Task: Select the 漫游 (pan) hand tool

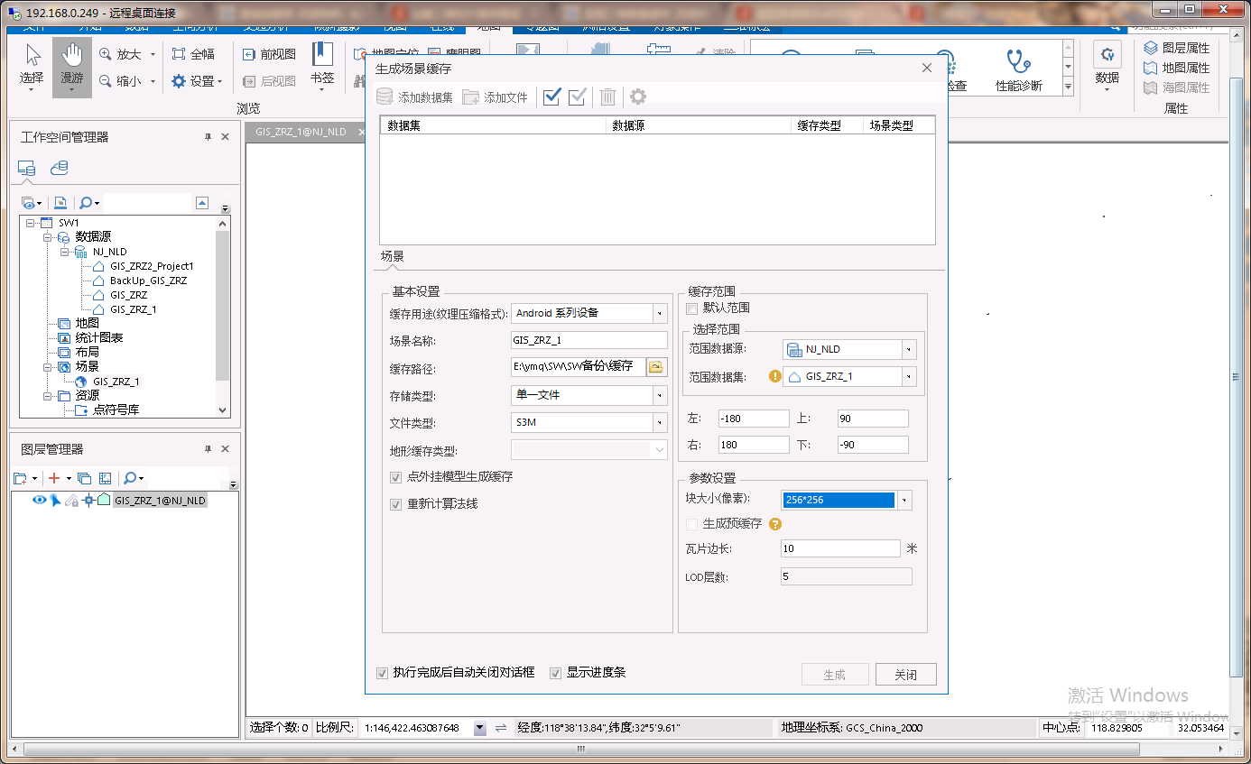Action: [x=71, y=67]
